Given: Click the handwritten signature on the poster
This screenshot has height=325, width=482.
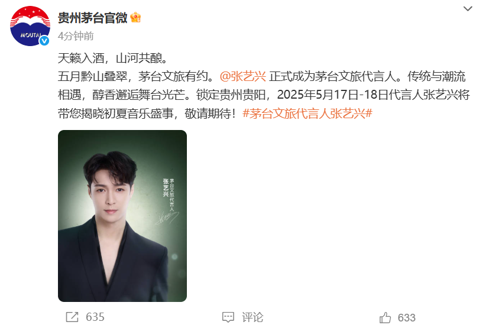Looking at the screenshot, I should click(x=167, y=219).
